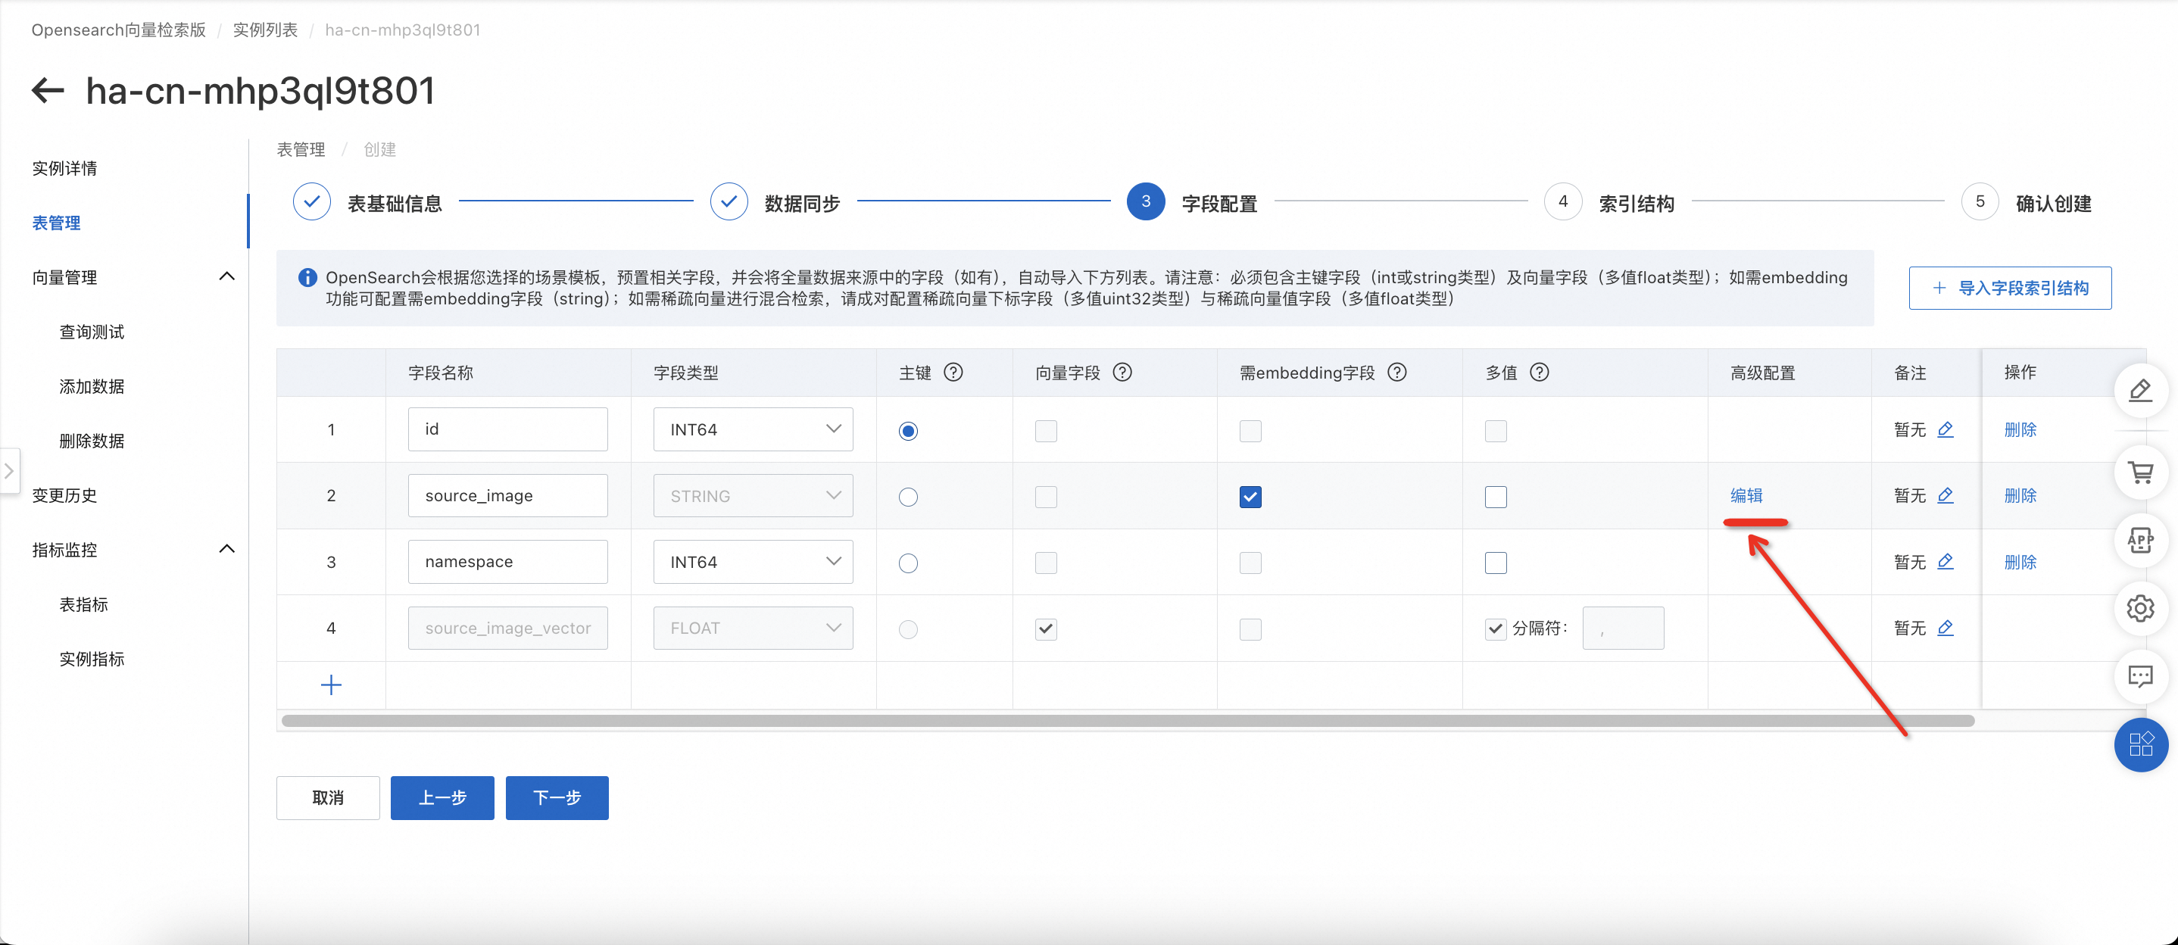Image resolution: width=2178 pixels, height=945 pixels.
Task: Edit the remark for the id row
Action: (x=1946, y=429)
